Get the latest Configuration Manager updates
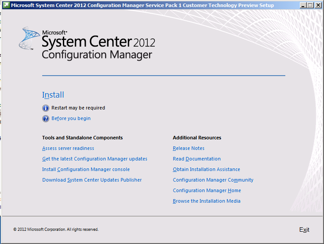 click(95, 159)
